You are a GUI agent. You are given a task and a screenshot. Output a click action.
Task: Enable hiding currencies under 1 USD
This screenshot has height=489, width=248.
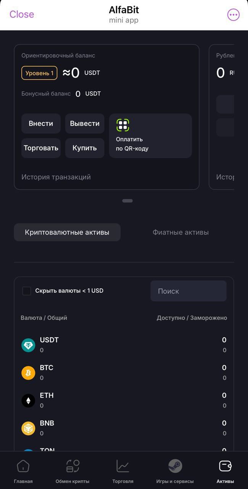click(x=27, y=291)
